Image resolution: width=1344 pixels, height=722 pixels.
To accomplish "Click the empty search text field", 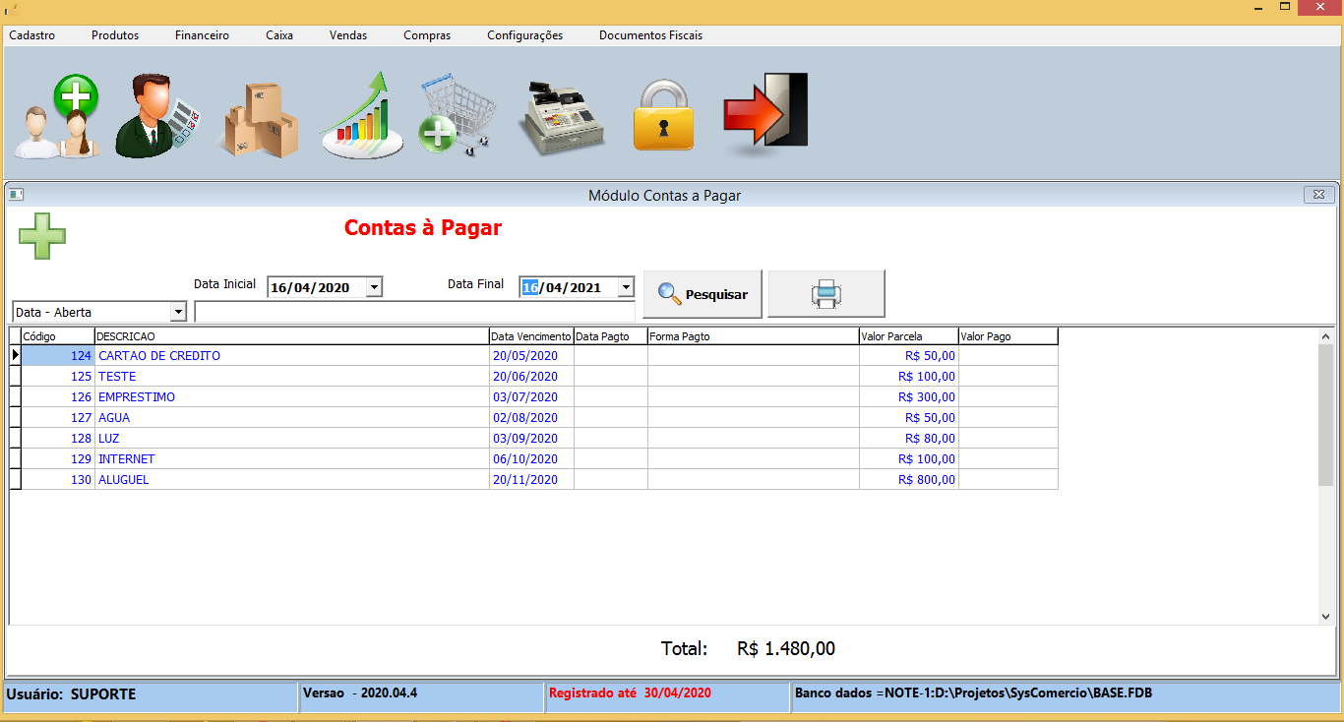I will tap(413, 311).
